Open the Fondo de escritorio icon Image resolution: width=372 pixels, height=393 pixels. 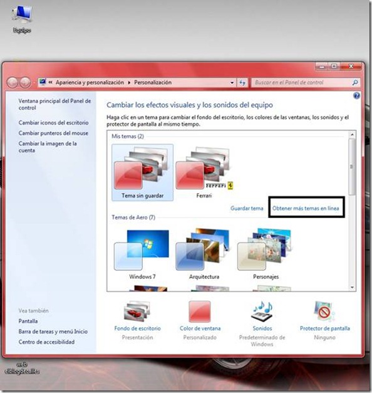point(137,311)
